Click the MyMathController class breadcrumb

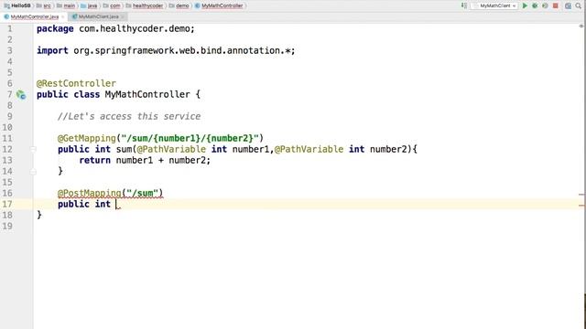pos(219,5)
